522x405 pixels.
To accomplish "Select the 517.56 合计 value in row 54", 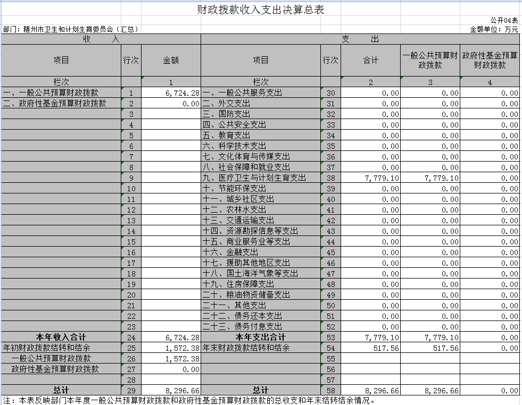I will [x=386, y=348].
